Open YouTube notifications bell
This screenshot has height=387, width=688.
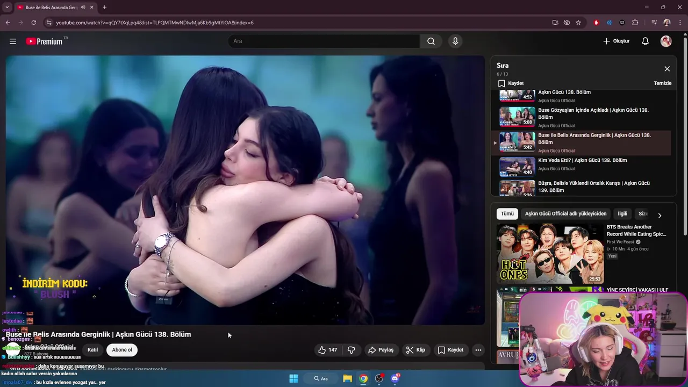click(646, 41)
